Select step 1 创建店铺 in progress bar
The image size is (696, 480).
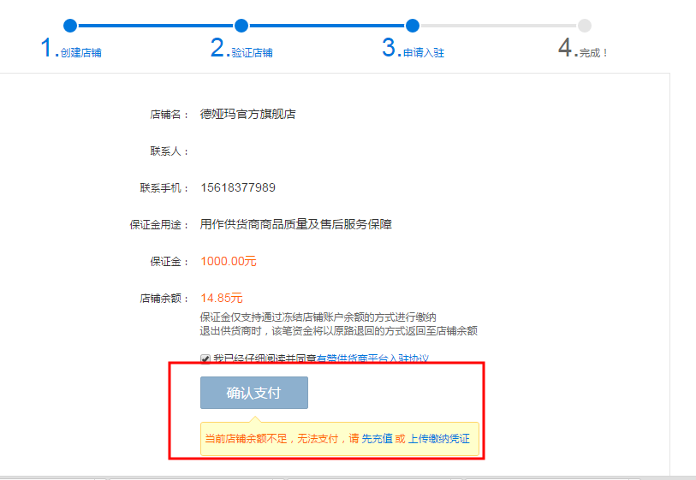pyautogui.click(x=71, y=48)
